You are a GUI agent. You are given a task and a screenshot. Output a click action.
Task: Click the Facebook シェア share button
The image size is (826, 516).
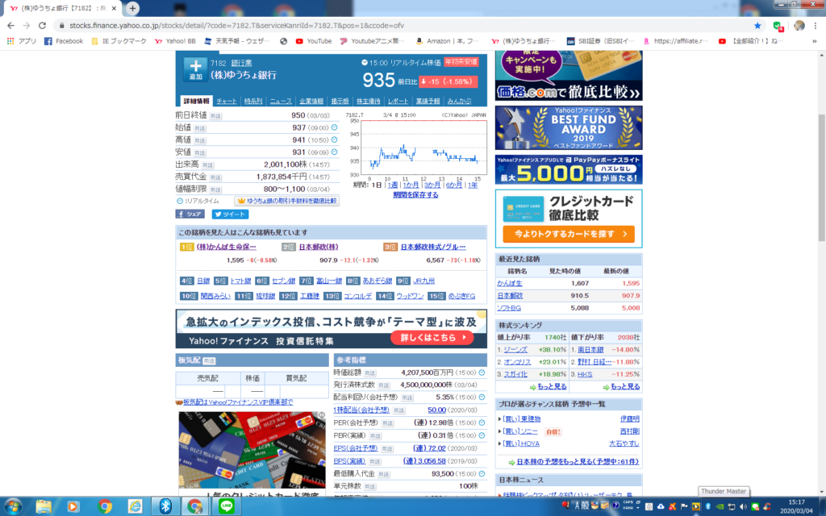190,214
